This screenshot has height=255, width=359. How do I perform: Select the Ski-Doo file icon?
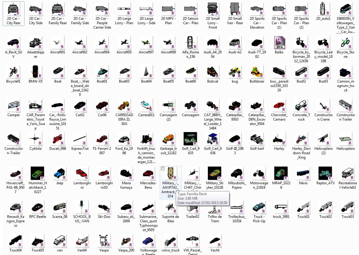(104, 207)
